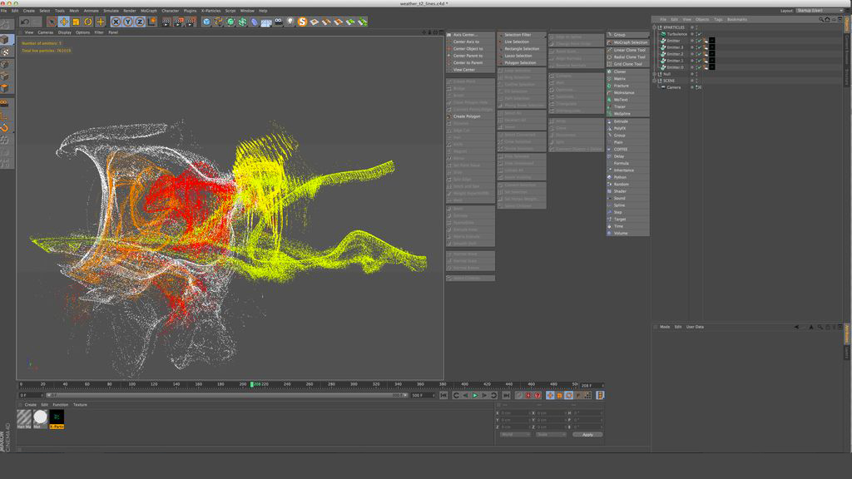Click the Light bulb icon in toolbar
Image resolution: width=852 pixels, height=479 pixels.
coord(290,22)
